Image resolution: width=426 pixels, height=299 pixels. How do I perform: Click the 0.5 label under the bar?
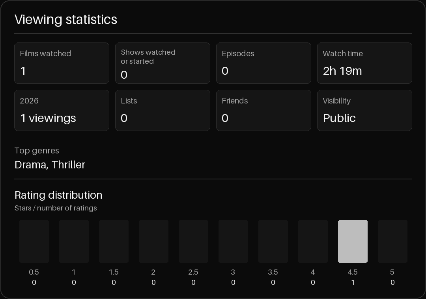[34, 272]
